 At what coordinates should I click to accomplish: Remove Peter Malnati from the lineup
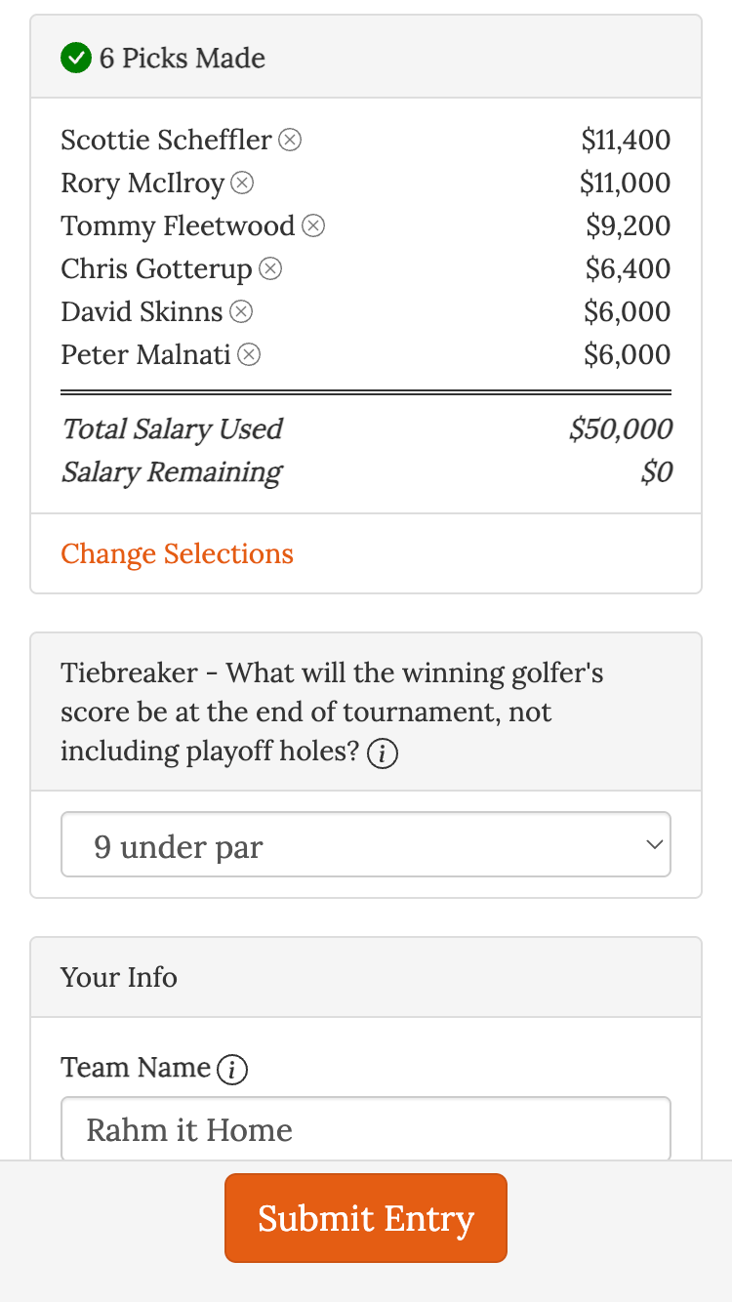[x=249, y=355]
